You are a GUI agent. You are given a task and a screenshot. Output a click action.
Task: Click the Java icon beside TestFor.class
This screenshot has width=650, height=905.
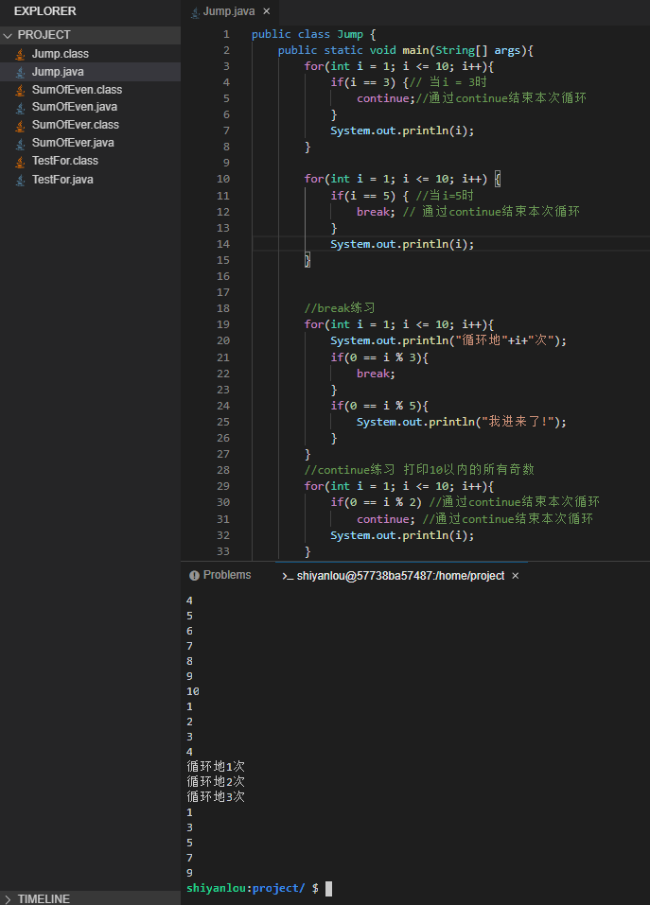point(20,161)
